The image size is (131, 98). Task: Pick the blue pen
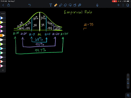point(3,18)
